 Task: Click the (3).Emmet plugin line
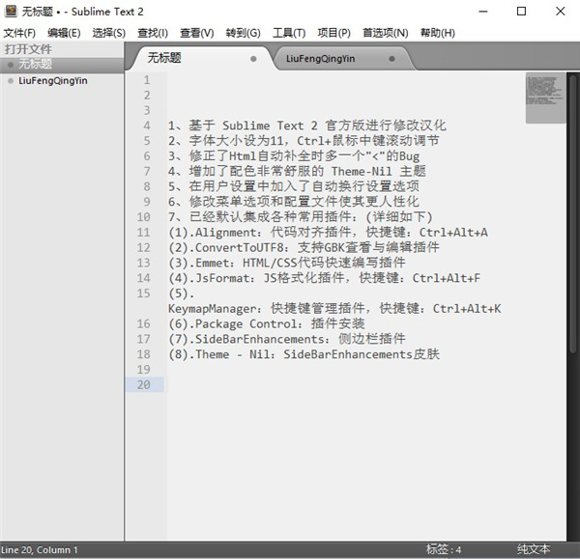click(x=287, y=263)
